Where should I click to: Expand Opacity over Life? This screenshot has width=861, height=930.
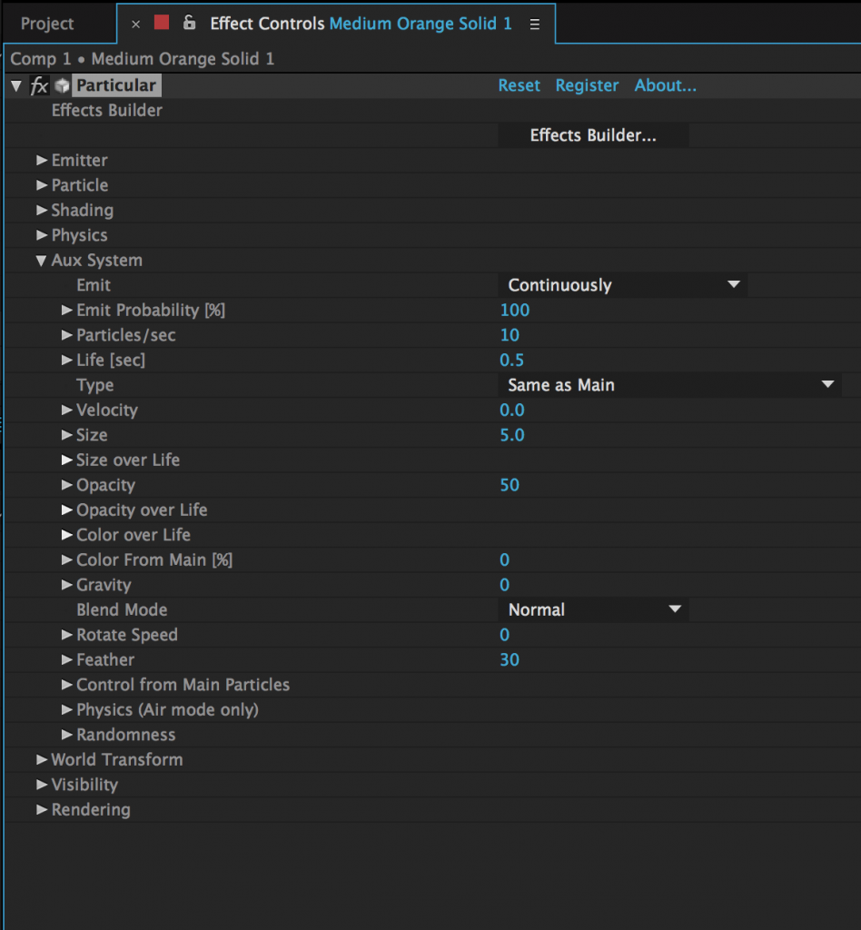[66, 510]
